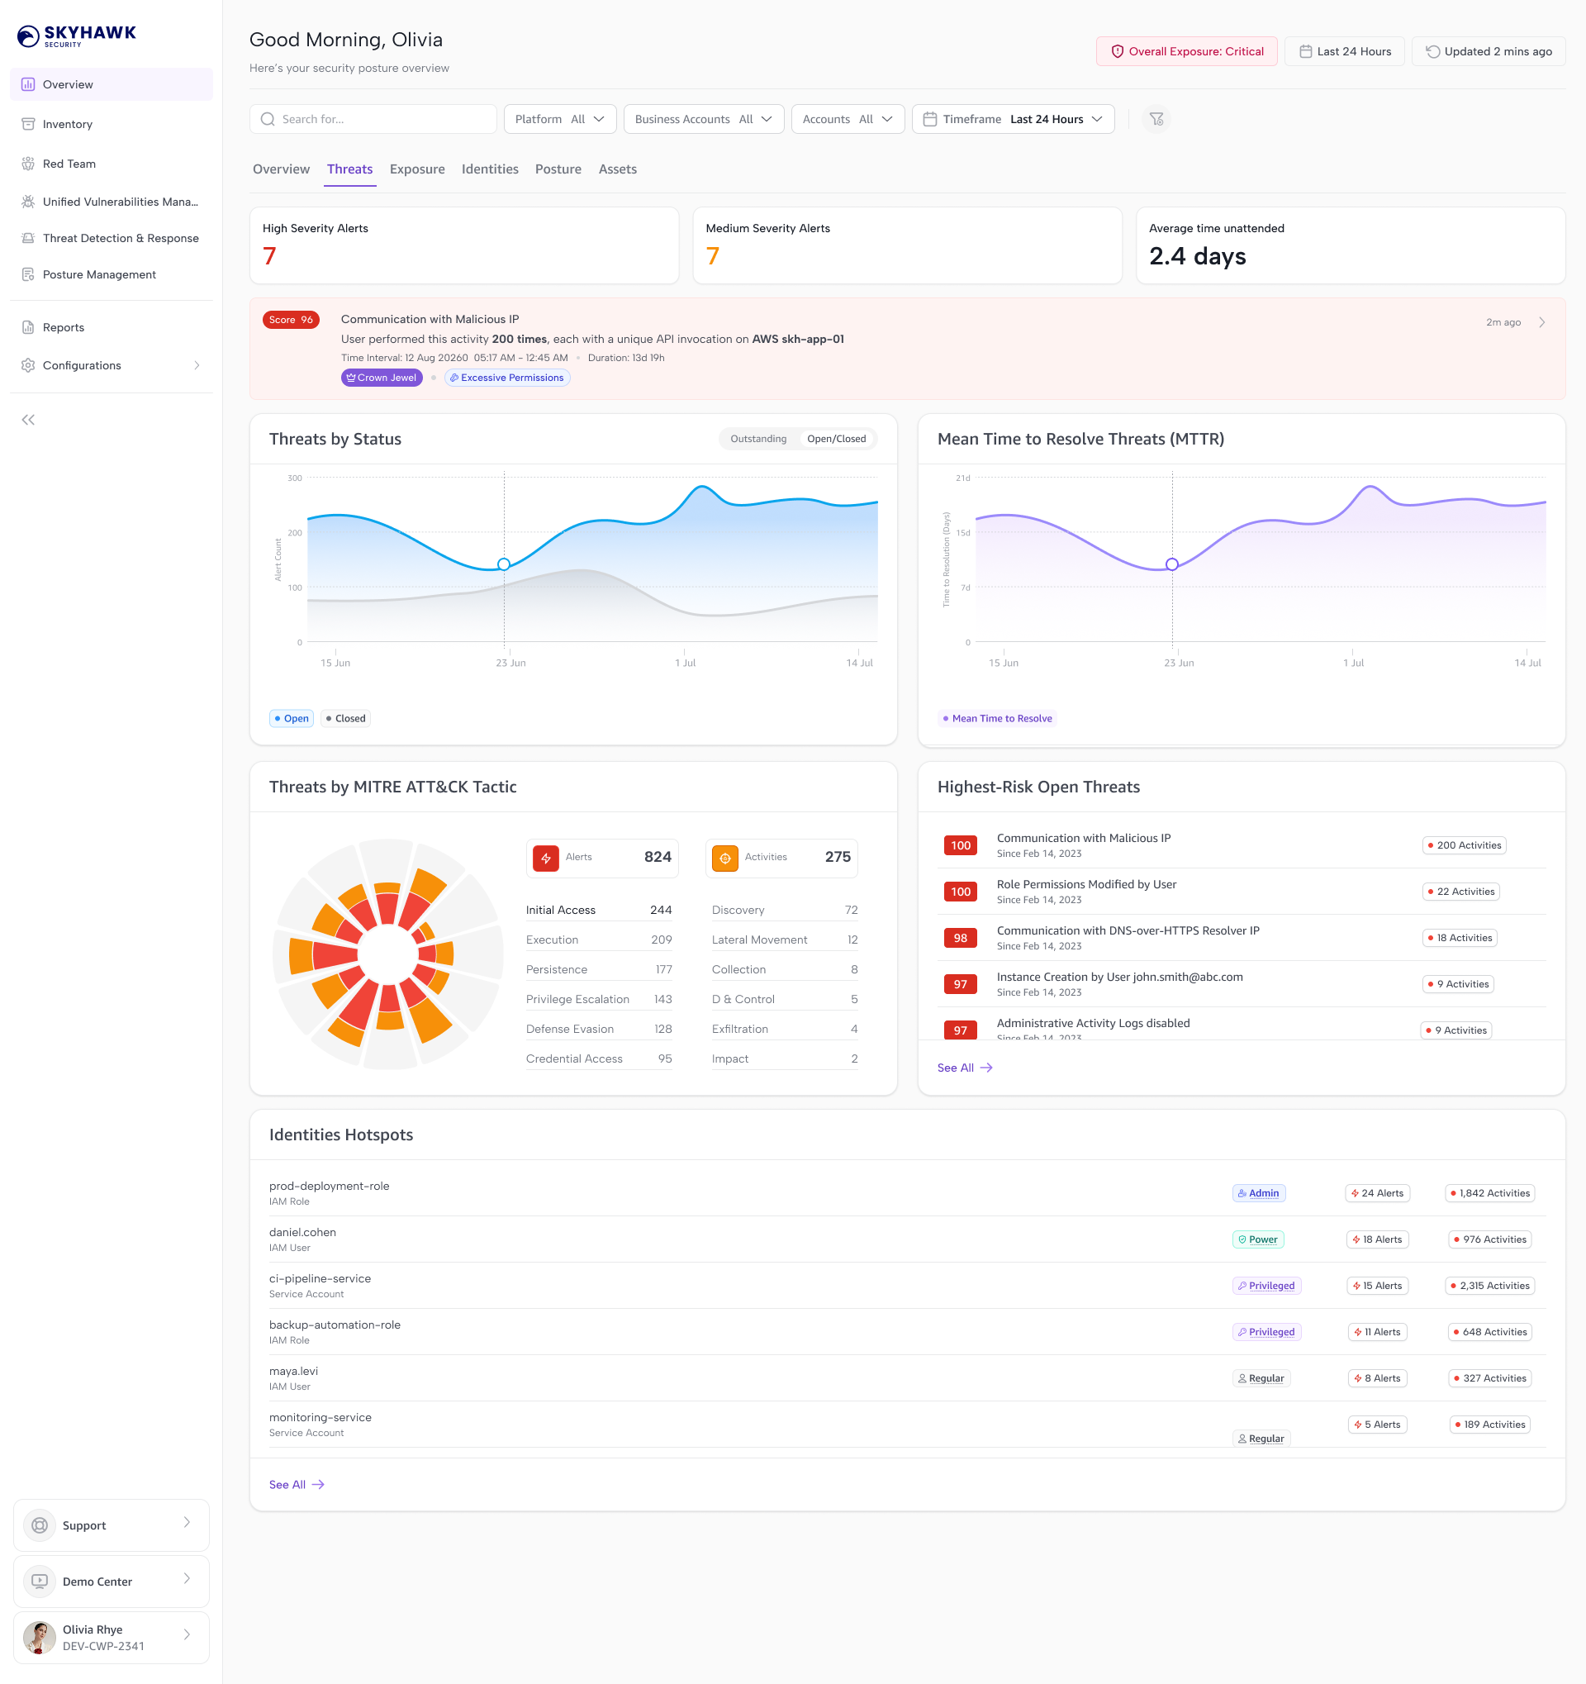Open the Support panel
The width and height of the screenshot is (1586, 1684).
111,1525
